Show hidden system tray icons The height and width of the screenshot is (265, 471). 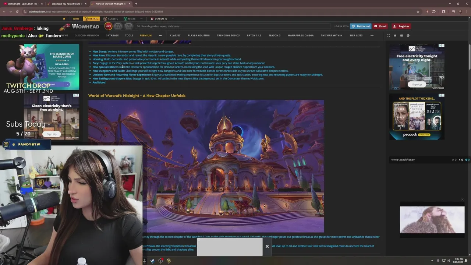[x=432, y=261]
